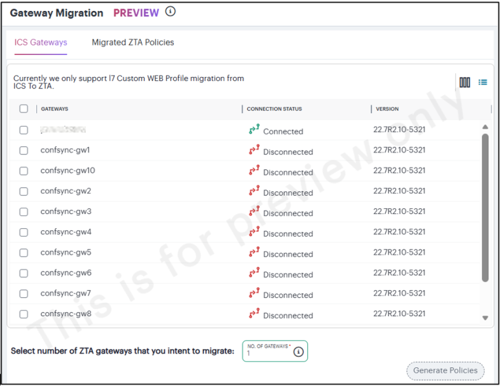The width and height of the screenshot is (500, 386).
Task: Switch to Migrated ZTA Policies tab
Action: (133, 43)
